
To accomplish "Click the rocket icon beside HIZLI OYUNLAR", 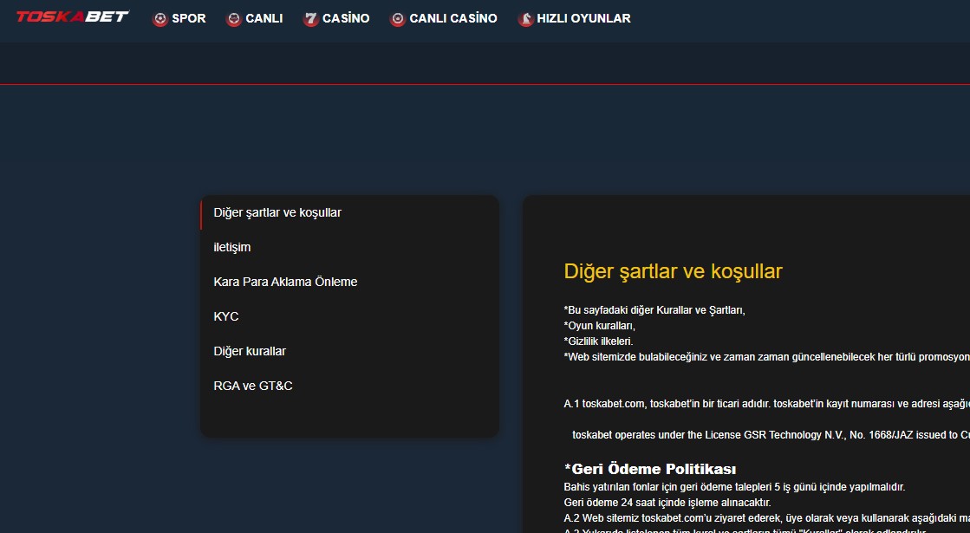I will (524, 18).
